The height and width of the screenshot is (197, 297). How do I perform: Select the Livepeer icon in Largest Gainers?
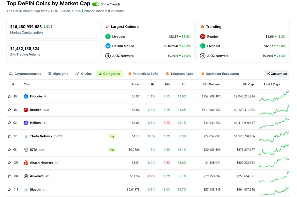[x=108, y=36]
